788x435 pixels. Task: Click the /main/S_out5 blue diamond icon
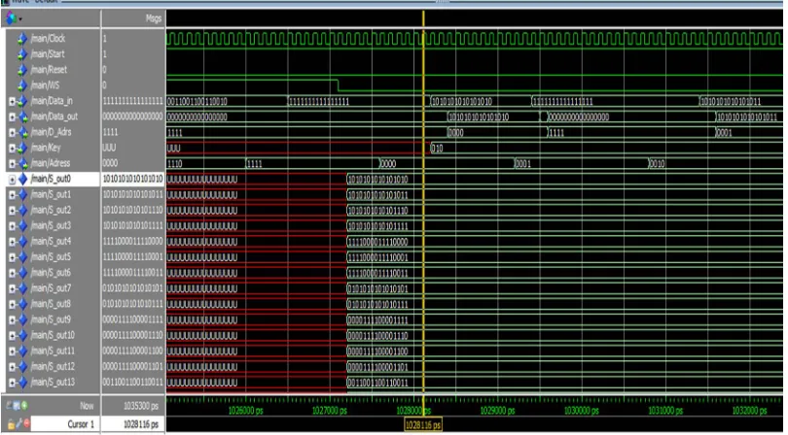[x=22, y=257]
